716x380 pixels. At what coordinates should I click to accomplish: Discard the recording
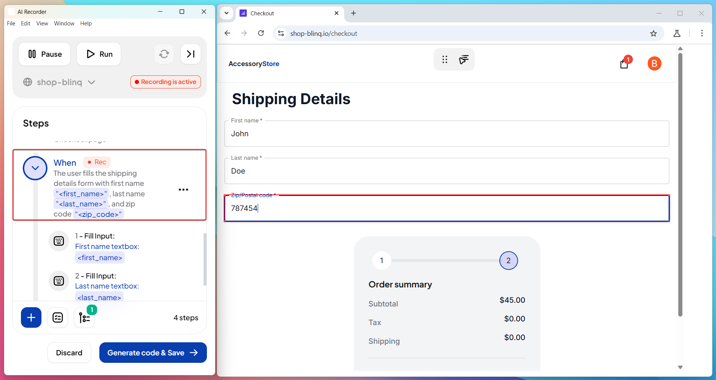point(69,353)
